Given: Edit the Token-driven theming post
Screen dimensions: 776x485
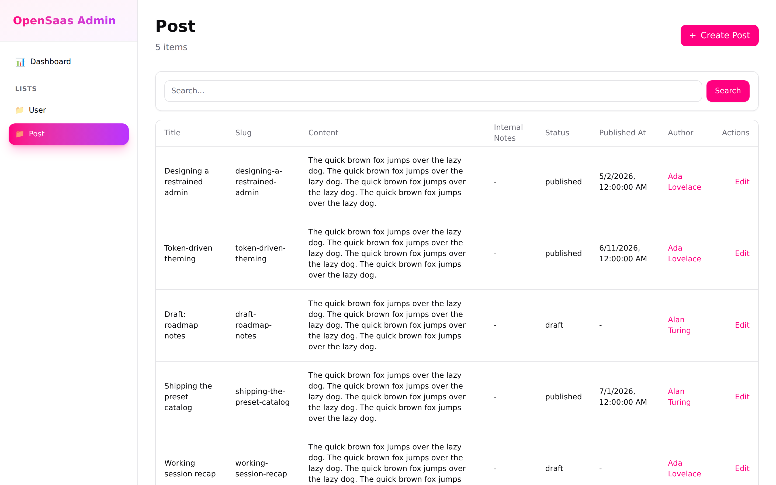Looking at the screenshot, I should [x=742, y=253].
